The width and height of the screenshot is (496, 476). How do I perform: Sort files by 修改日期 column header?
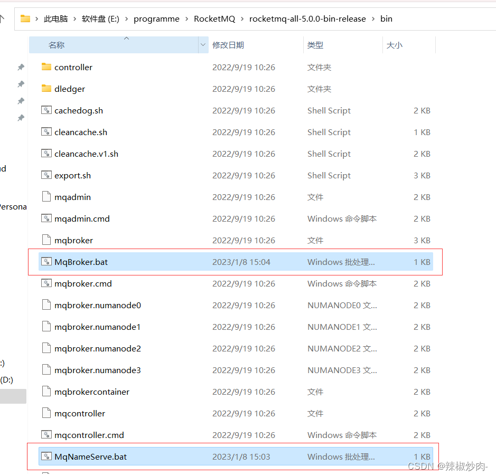click(256, 45)
